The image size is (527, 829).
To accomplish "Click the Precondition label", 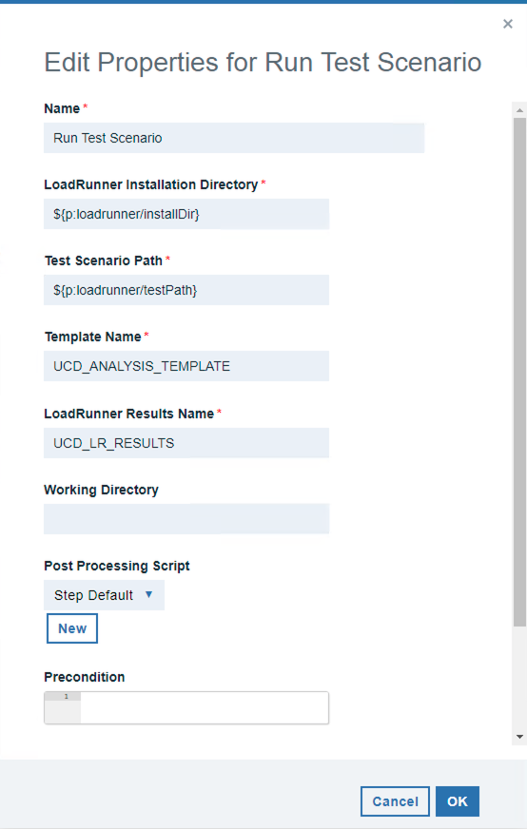I will 85,677.
